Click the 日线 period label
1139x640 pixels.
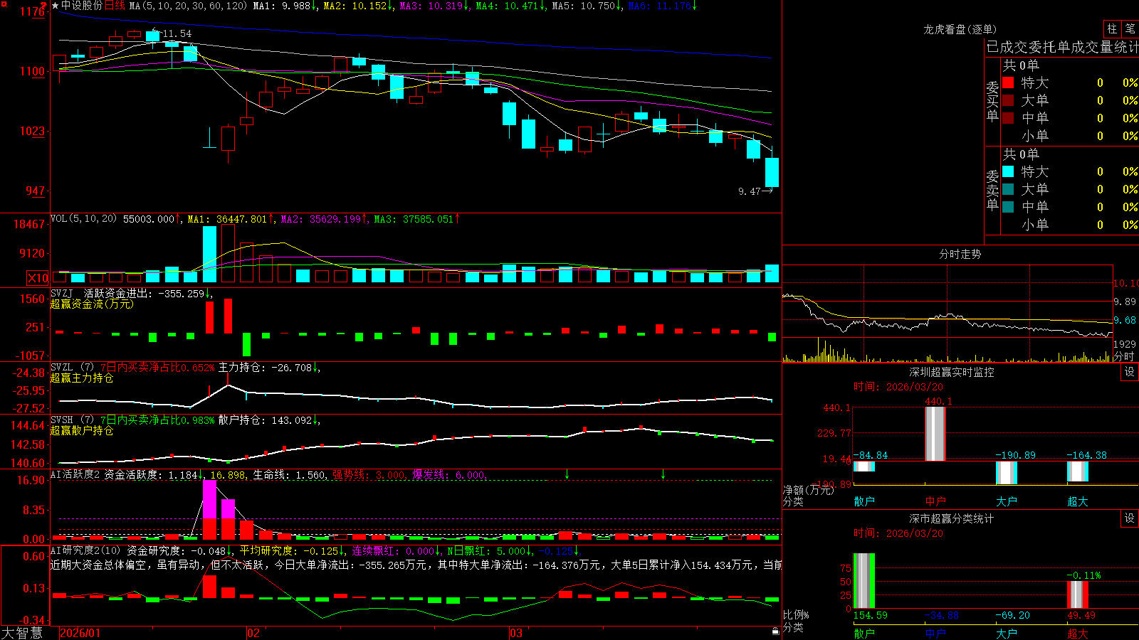pos(115,6)
